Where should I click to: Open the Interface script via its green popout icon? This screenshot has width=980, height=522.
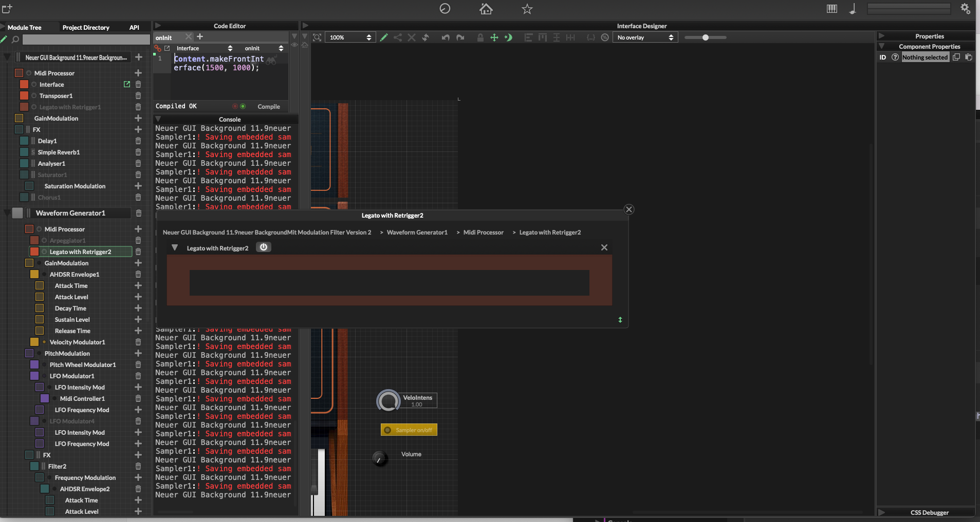click(x=127, y=84)
